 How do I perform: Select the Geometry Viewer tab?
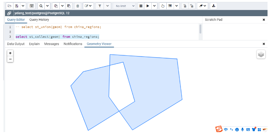pos(99,44)
